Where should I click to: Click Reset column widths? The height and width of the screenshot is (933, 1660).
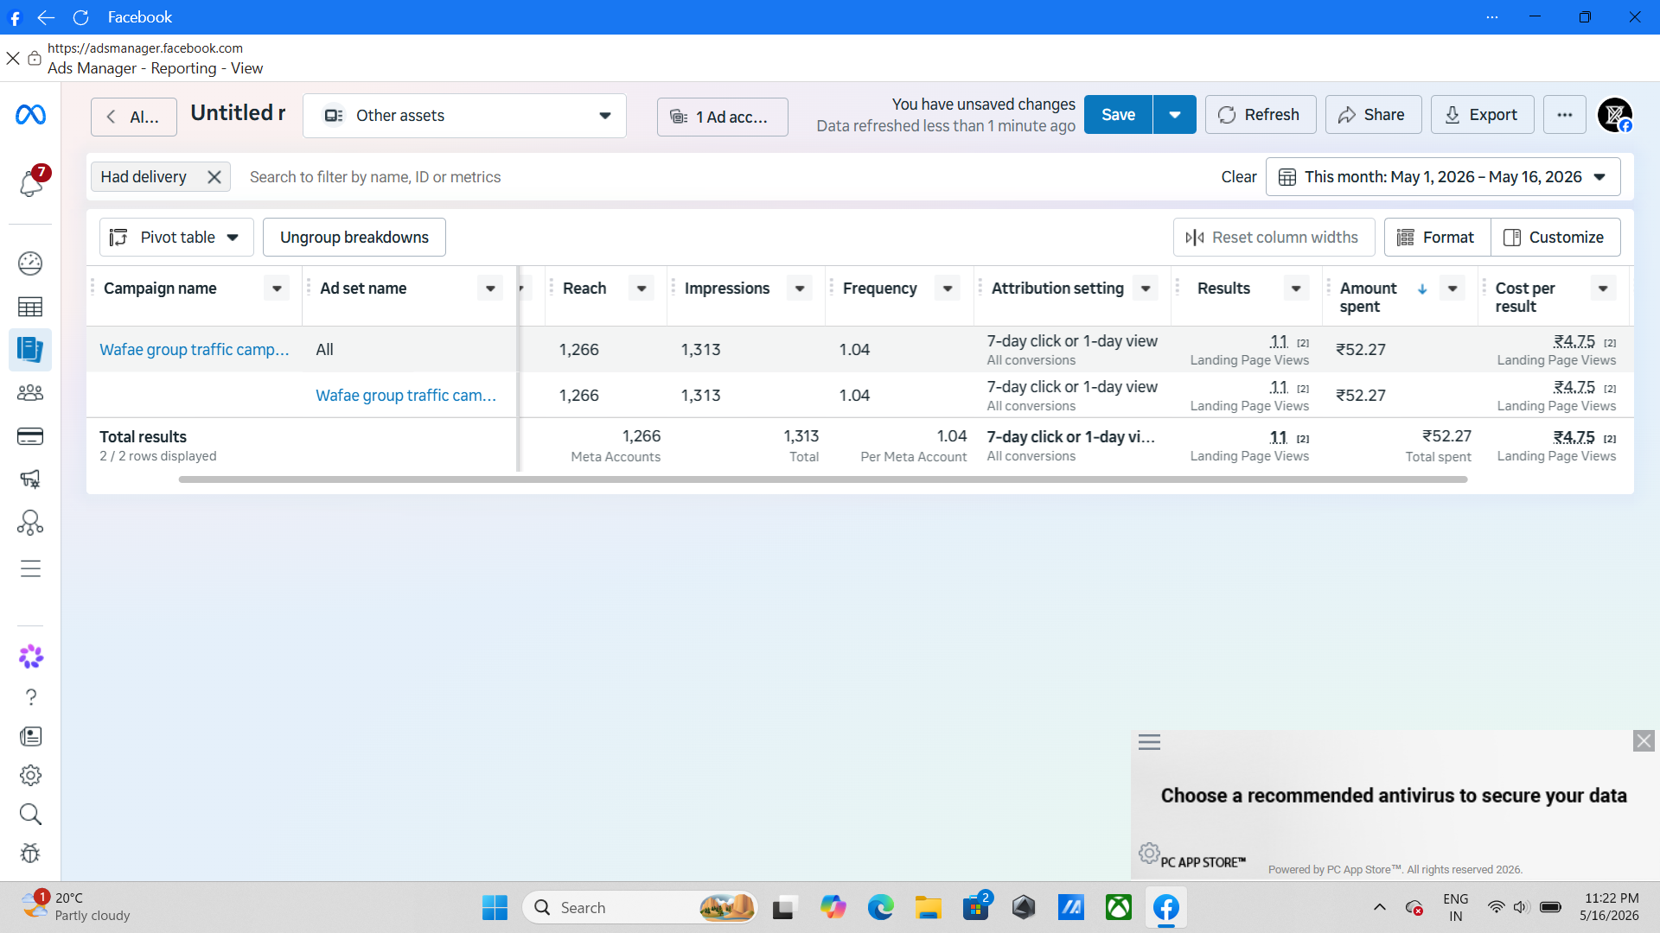point(1274,238)
